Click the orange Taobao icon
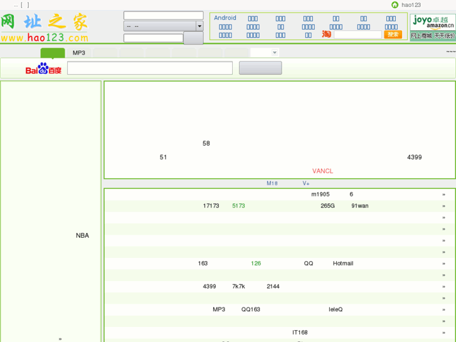The image size is (456, 342). [x=326, y=35]
